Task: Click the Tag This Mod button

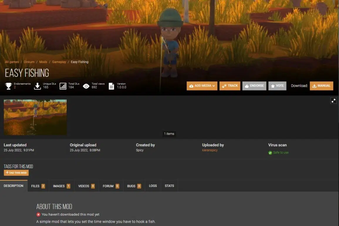Action: coord(16,173)
